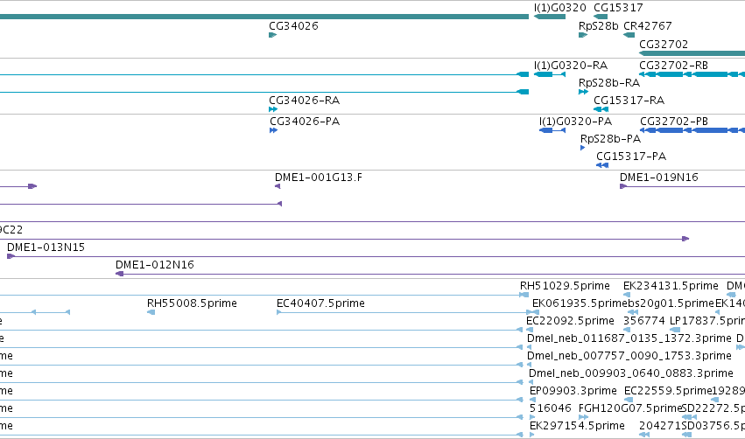Select the 204271 feature label
This screenshot has width=745, height=439.
660,426
